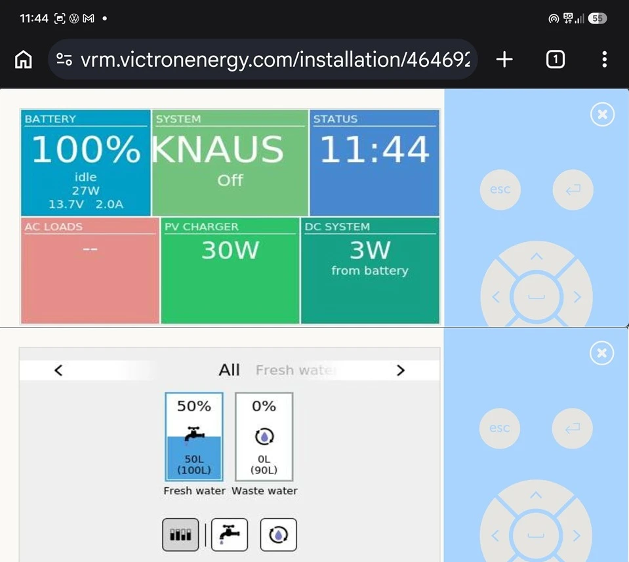Image resolution: width=629 pixels, height=562 pixels.
Task: Click the upper esc keypad button
Action: [500, 190]
